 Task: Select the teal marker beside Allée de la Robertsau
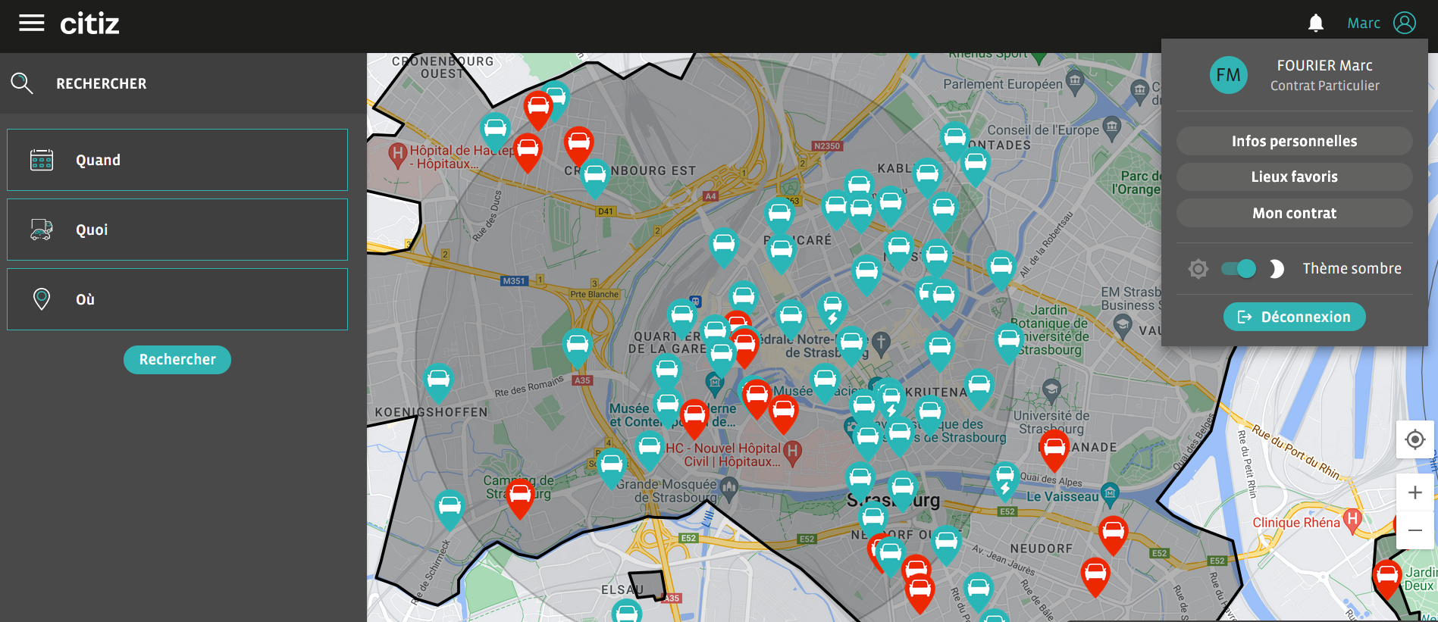(1001, 269)
